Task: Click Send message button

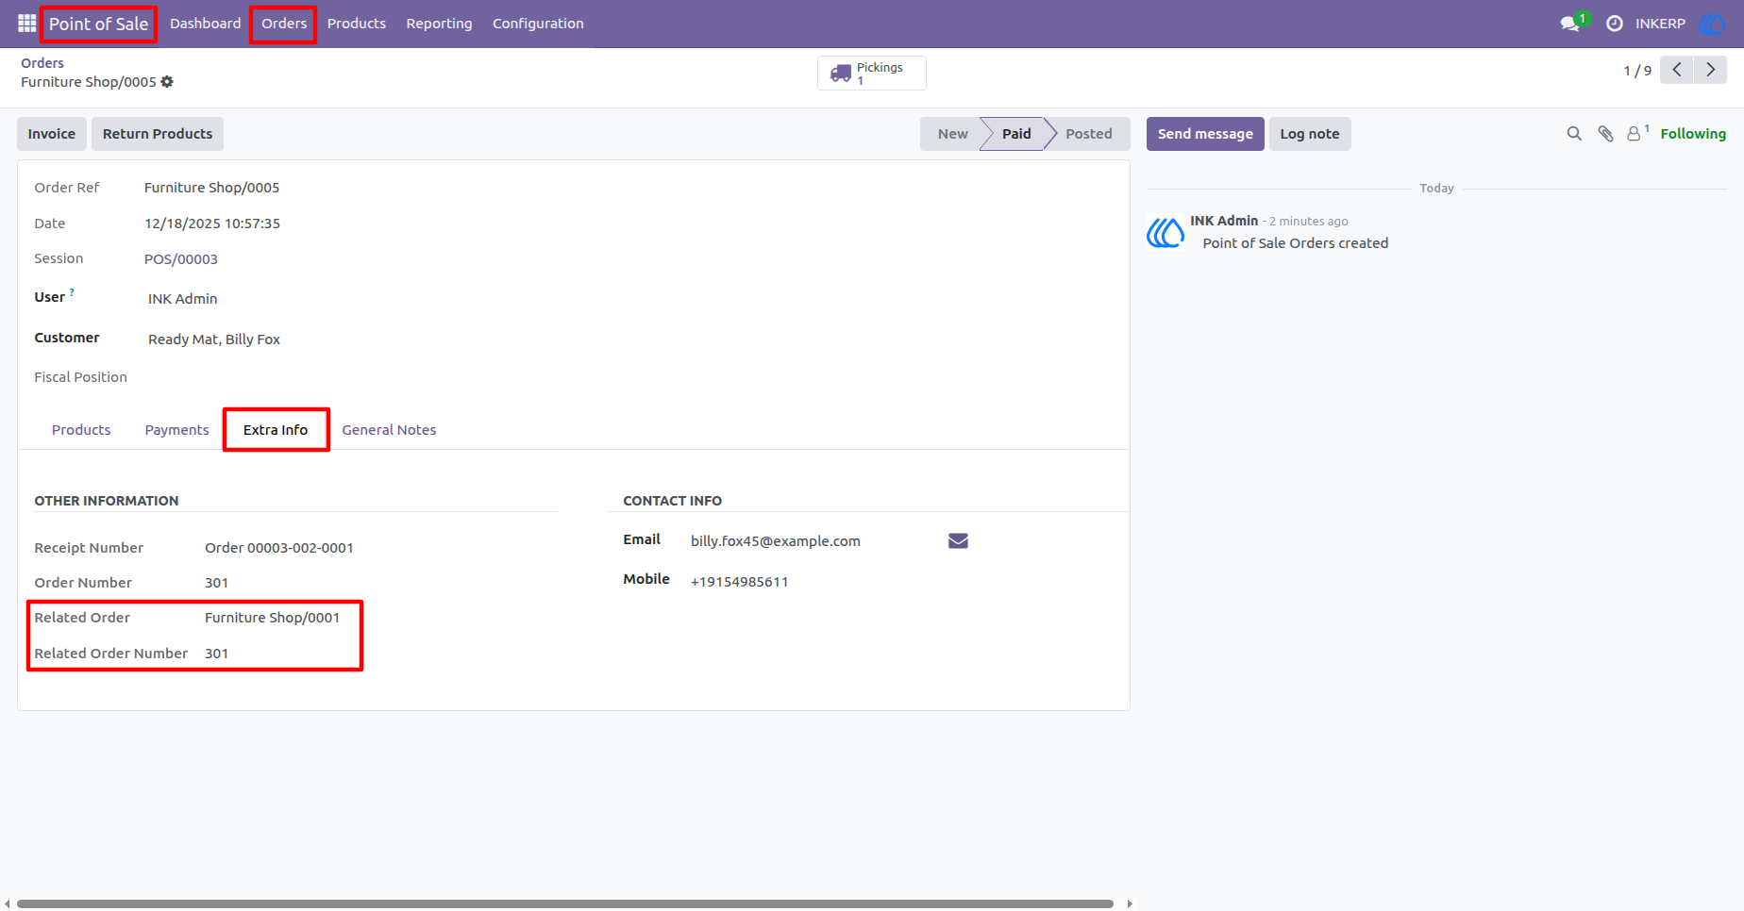Action: pos(1205,134)
